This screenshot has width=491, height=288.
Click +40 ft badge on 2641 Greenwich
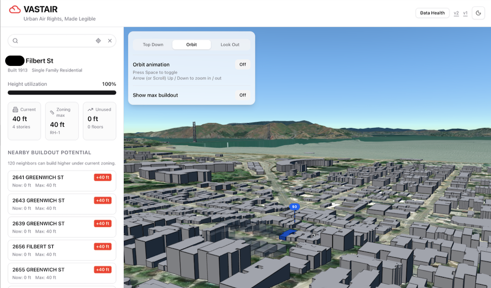[x=103, y=177]
